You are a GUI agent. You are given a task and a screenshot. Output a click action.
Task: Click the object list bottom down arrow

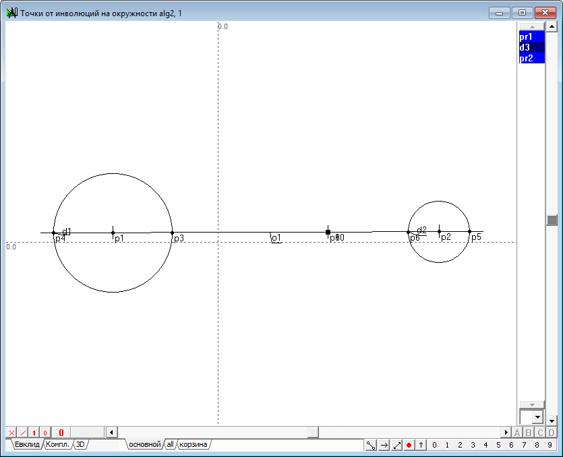[x=532, y=405]
